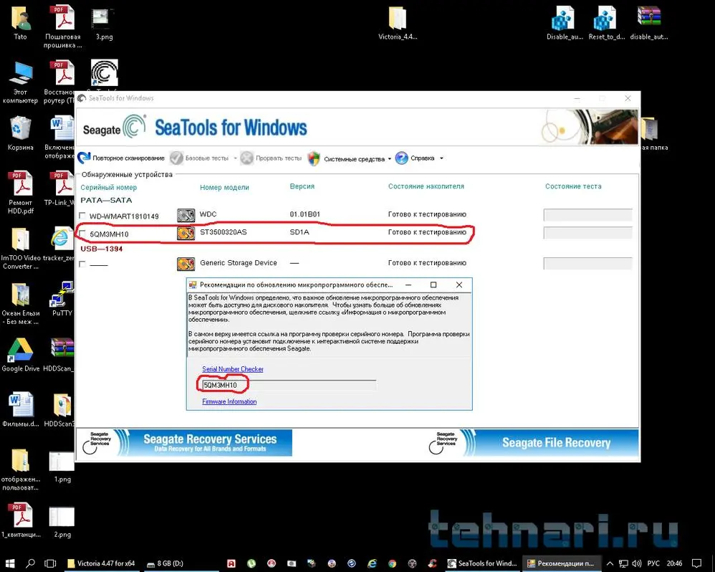Select the 01.01B01 version text
Screen dimensions: 715x572
click(x=305, y=214)
